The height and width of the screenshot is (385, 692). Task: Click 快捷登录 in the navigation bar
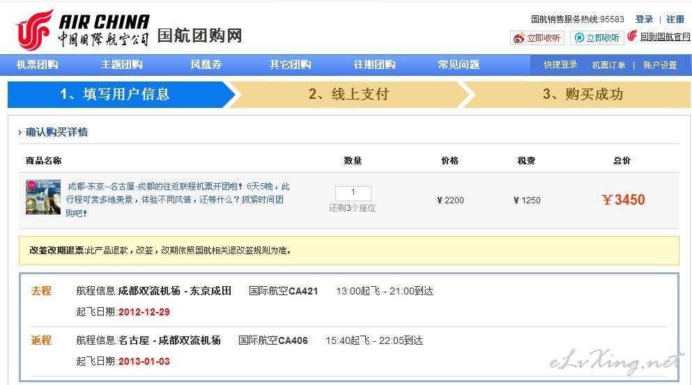click(560, 65)
